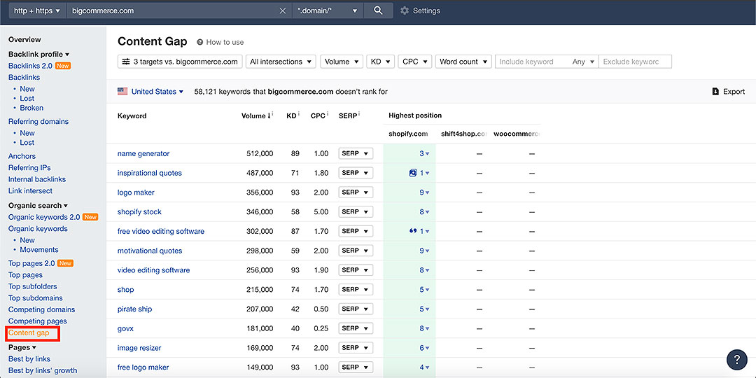The image size is (756, 378).
Task: Open the 3 targets vs. bigcommerce.com filter
Action: (180, 62)
